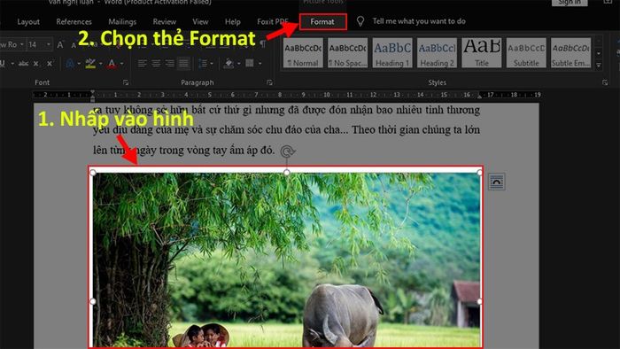The image size is (620, 349).
Task: Select the Picture Tools Format tab
Action: click(x=322, y=22)
